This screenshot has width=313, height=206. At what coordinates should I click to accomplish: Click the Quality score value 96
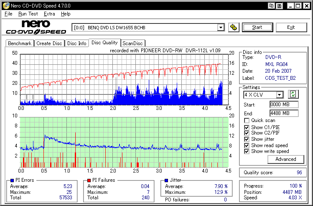tap(299, 173)
